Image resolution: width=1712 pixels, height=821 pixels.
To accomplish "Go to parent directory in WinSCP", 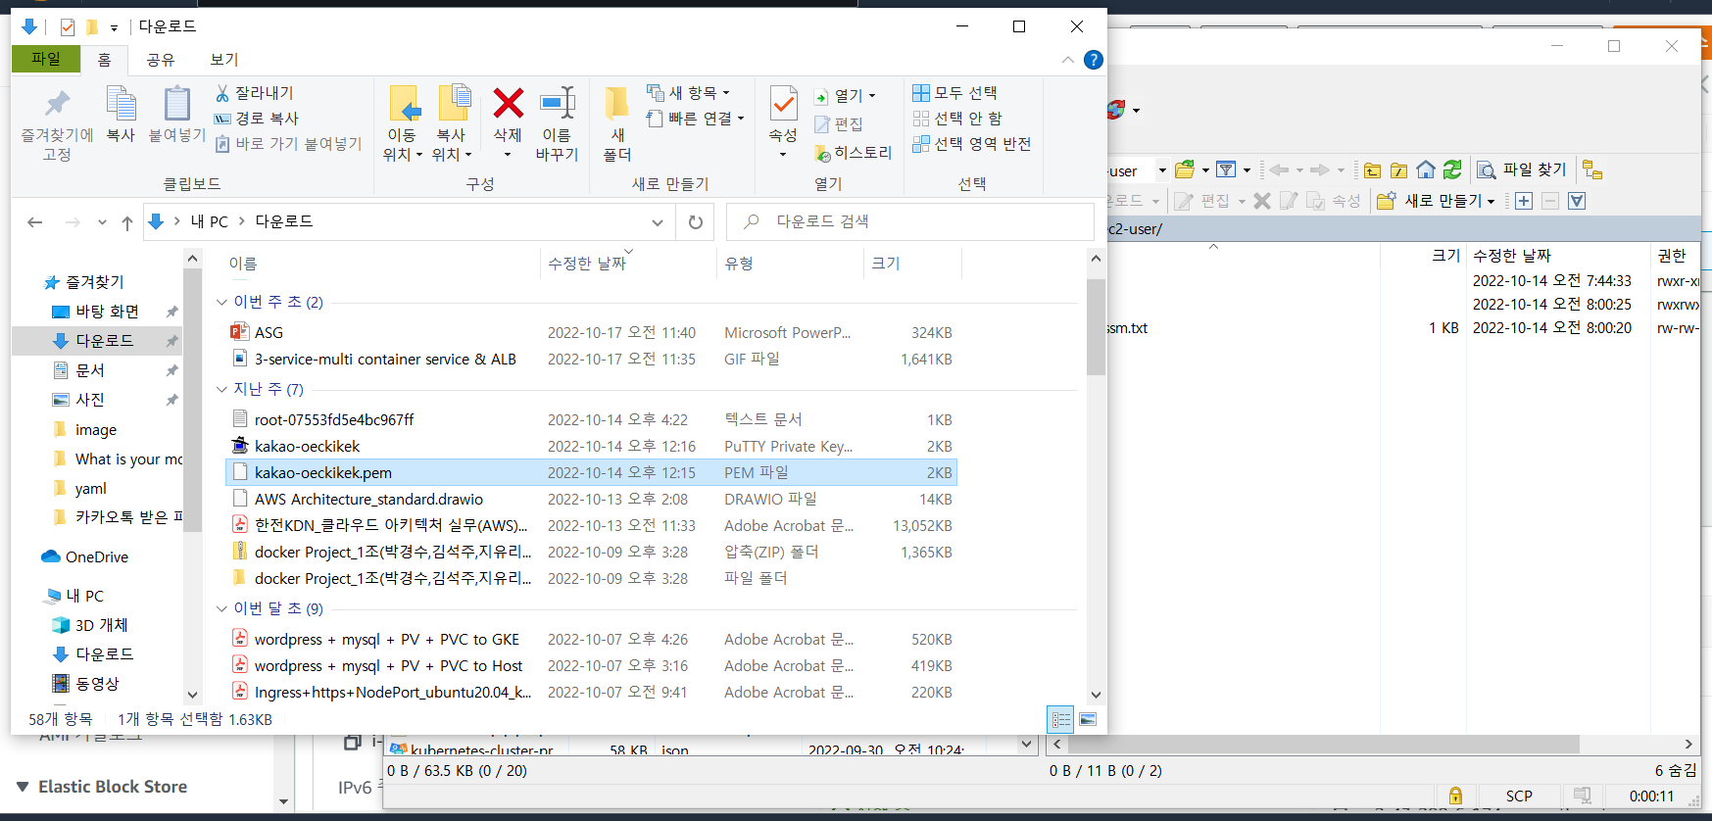I will click(x=1372, y=170).
